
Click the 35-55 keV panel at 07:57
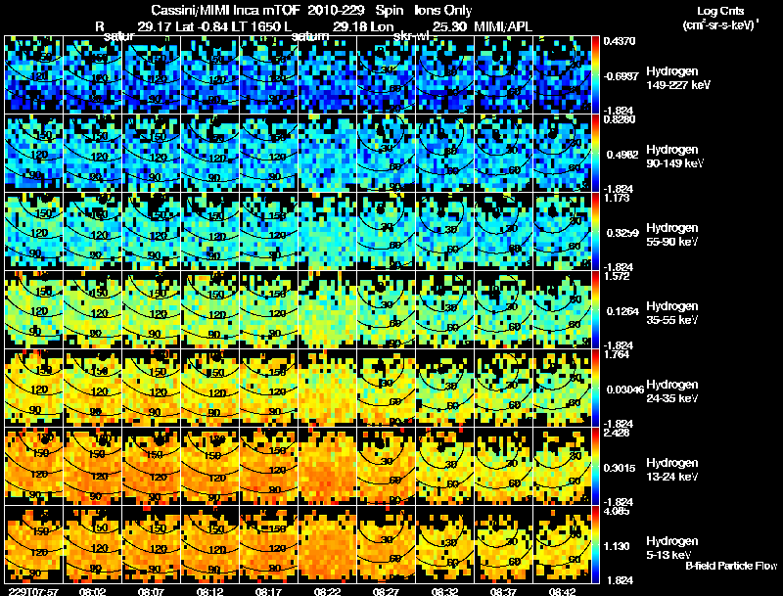click(34, 310)
